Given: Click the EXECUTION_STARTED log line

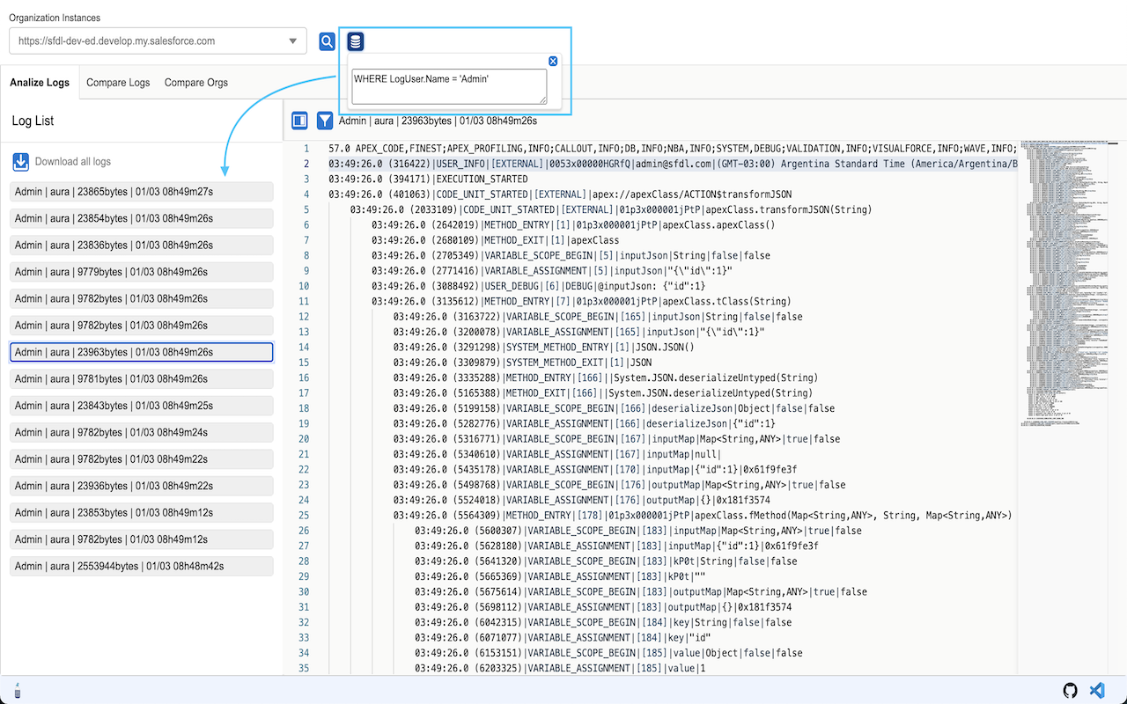Looking at the screenshot, I should [428, 179].
